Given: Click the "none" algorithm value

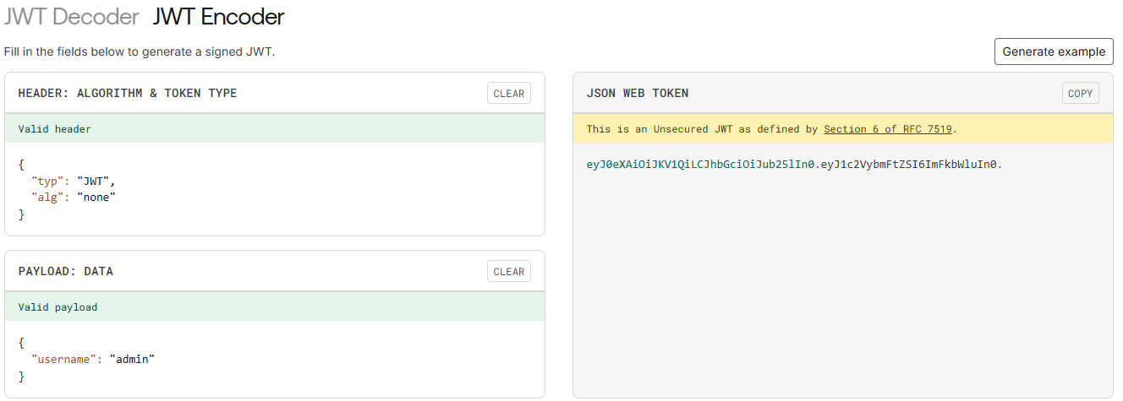Looking at the screenshot, I should point(95,197).
